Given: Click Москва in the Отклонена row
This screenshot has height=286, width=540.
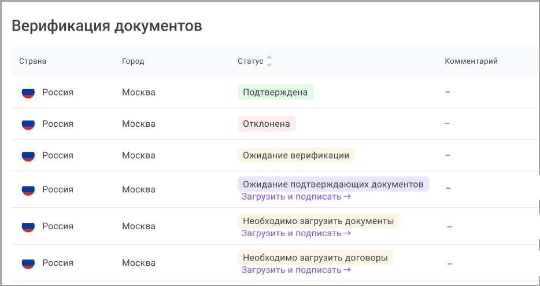Looking at the screenshot, I should 139,123.
